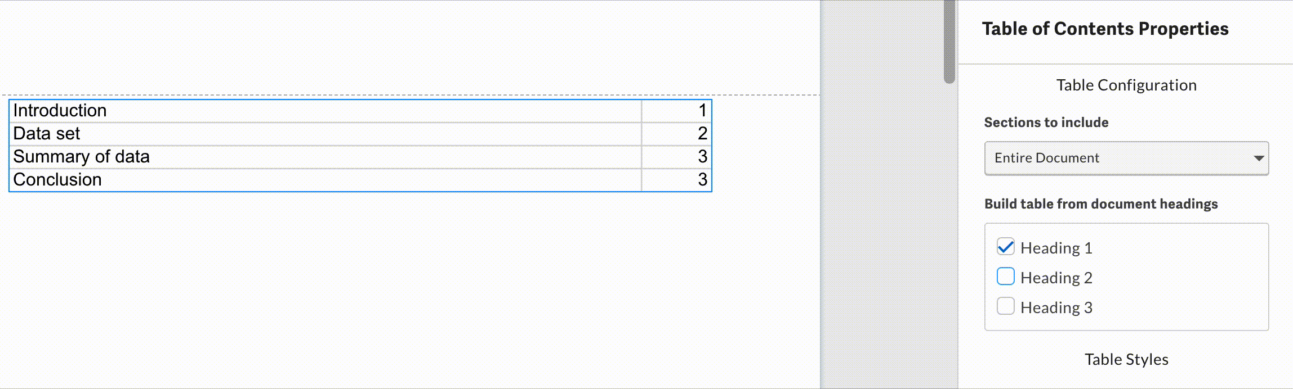Uncheck the Heading 1 checkbox
Viewport: 1293px width, 389px height.
point(1005,247)
